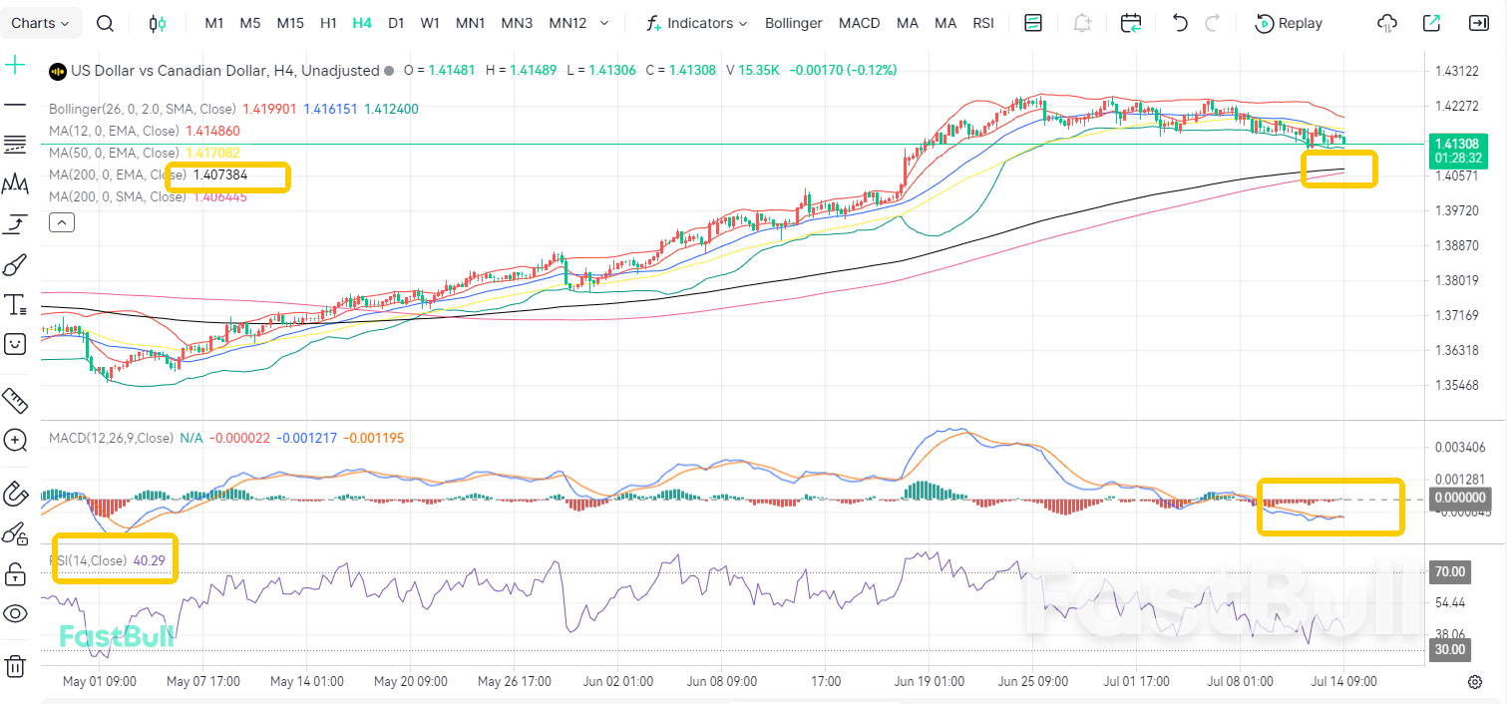Select the M5 timeframe

(250, 23)
